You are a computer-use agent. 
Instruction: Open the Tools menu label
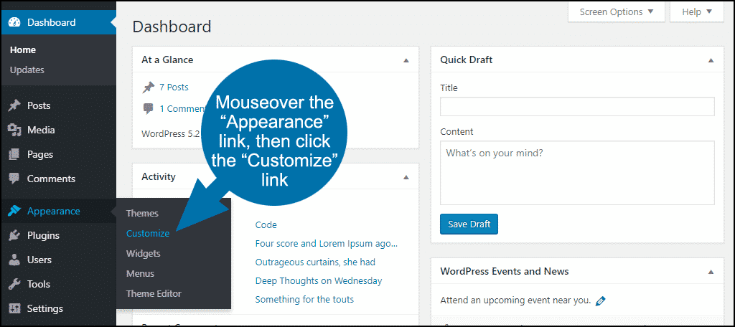[39, 284]
